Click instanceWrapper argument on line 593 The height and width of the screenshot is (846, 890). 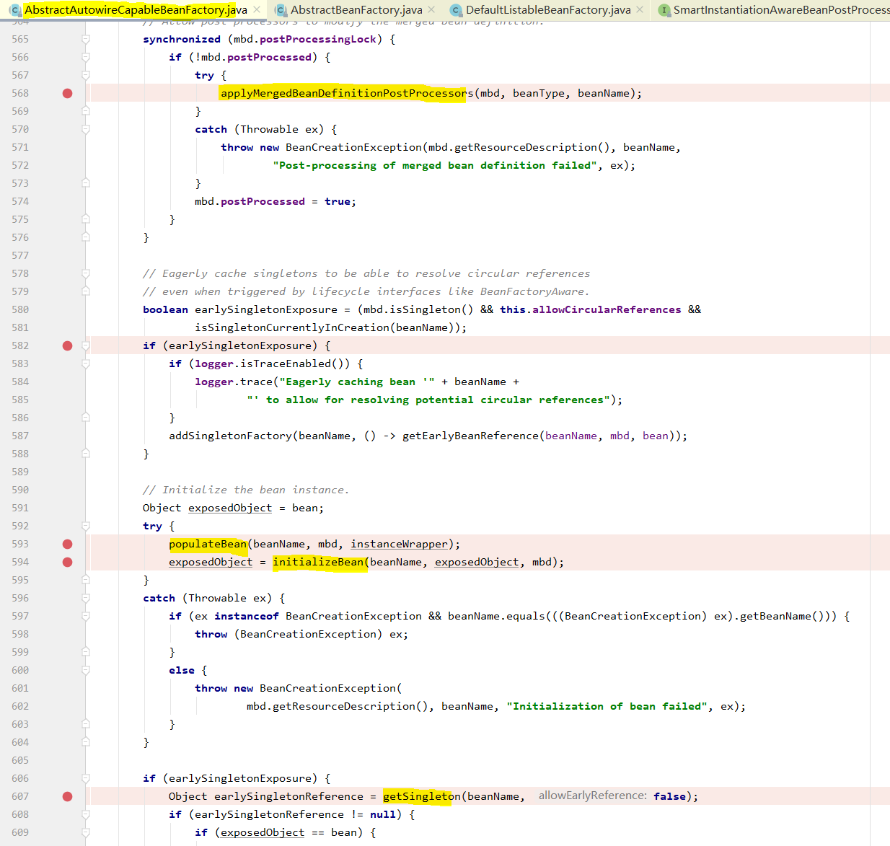tap(400, 544)
